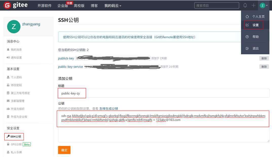Open 开源软件 in the top navigation

45,6
